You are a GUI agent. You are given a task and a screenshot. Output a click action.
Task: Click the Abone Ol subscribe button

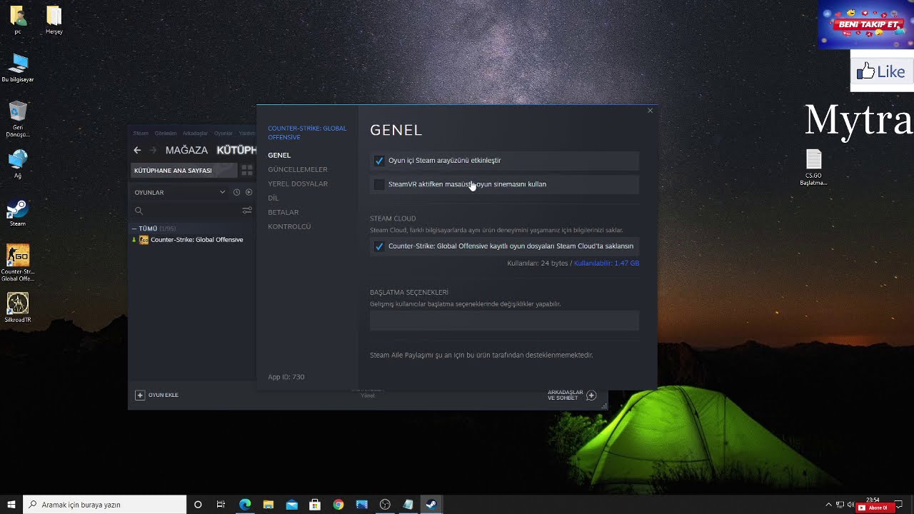875,508
